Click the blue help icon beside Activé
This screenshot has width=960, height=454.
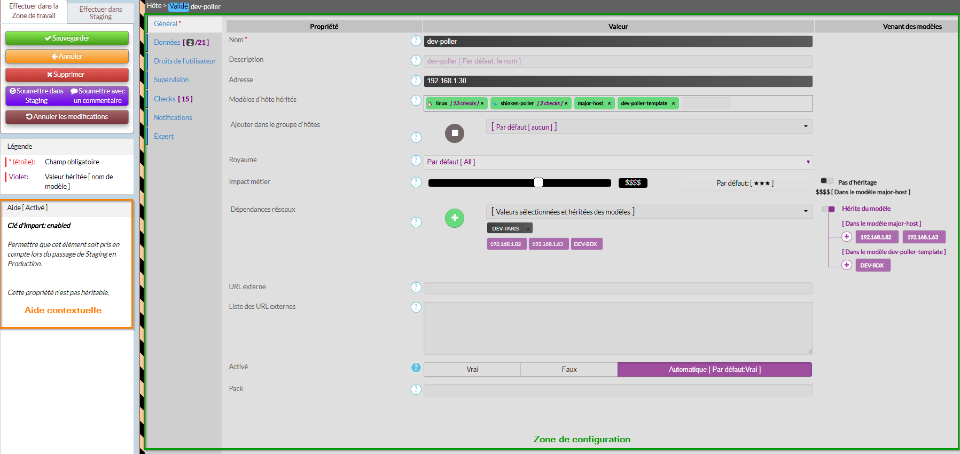[x=416, y=368]
